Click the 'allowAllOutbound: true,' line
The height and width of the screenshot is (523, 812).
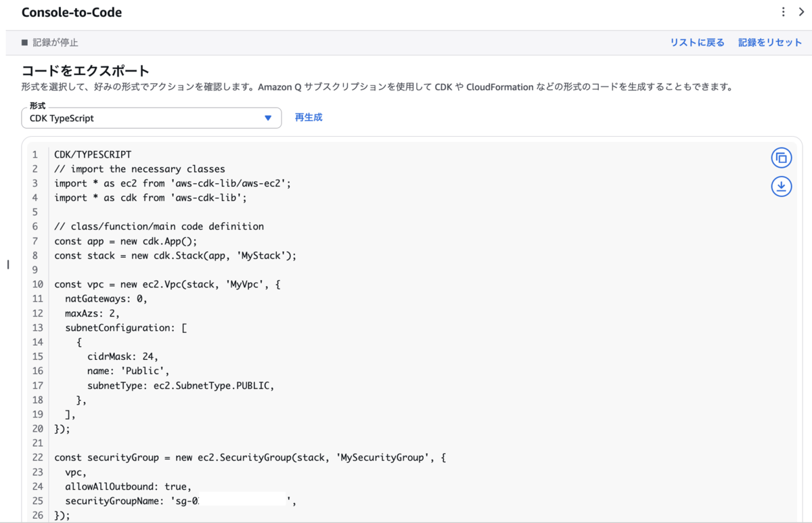pos(129,487)
